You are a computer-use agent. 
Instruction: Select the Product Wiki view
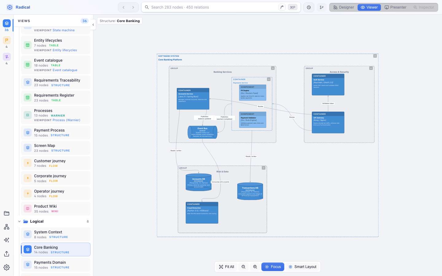[x=56, y=209]
